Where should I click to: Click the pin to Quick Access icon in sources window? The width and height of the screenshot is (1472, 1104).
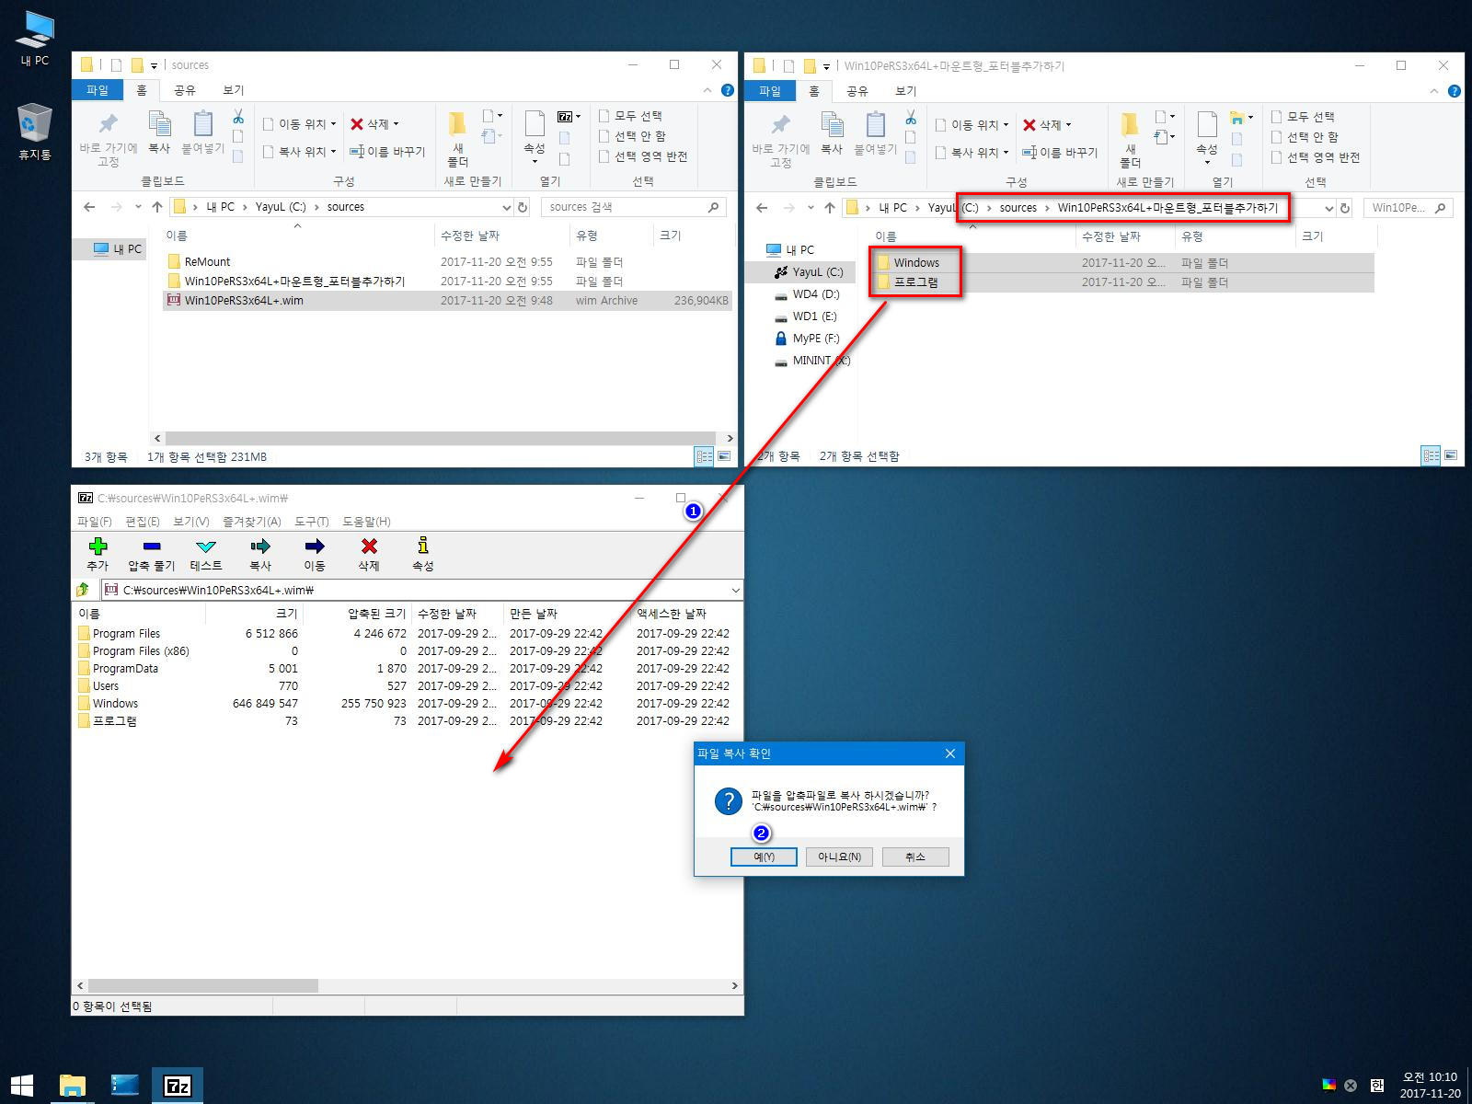pyautogui.click(x=109, y=124)
